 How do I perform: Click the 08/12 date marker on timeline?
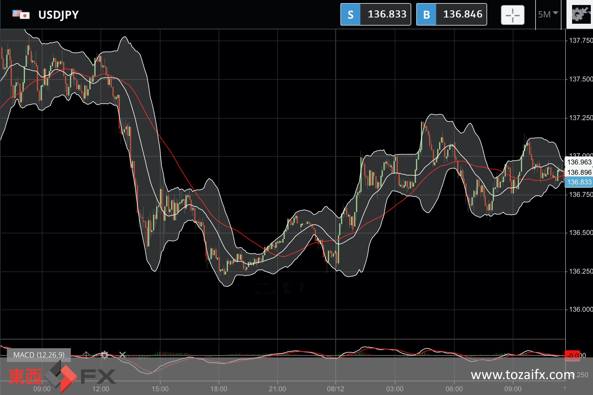coord(335,389)
